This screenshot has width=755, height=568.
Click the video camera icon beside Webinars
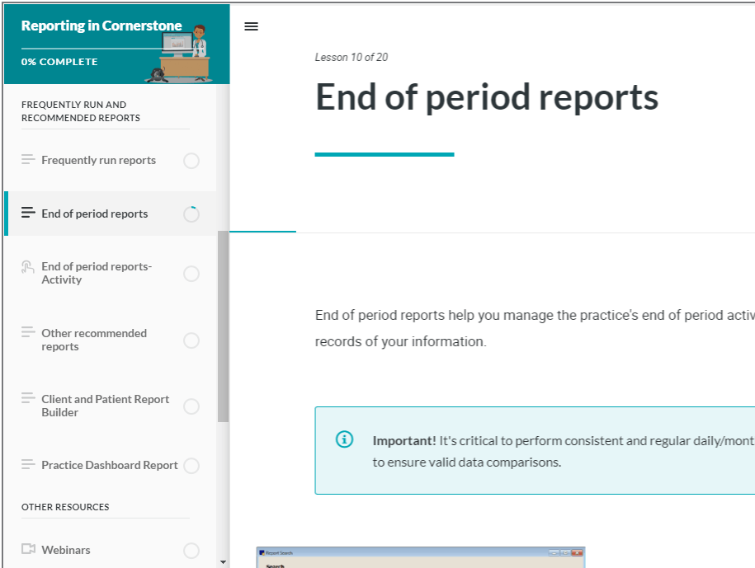click(x=28, y=549)
